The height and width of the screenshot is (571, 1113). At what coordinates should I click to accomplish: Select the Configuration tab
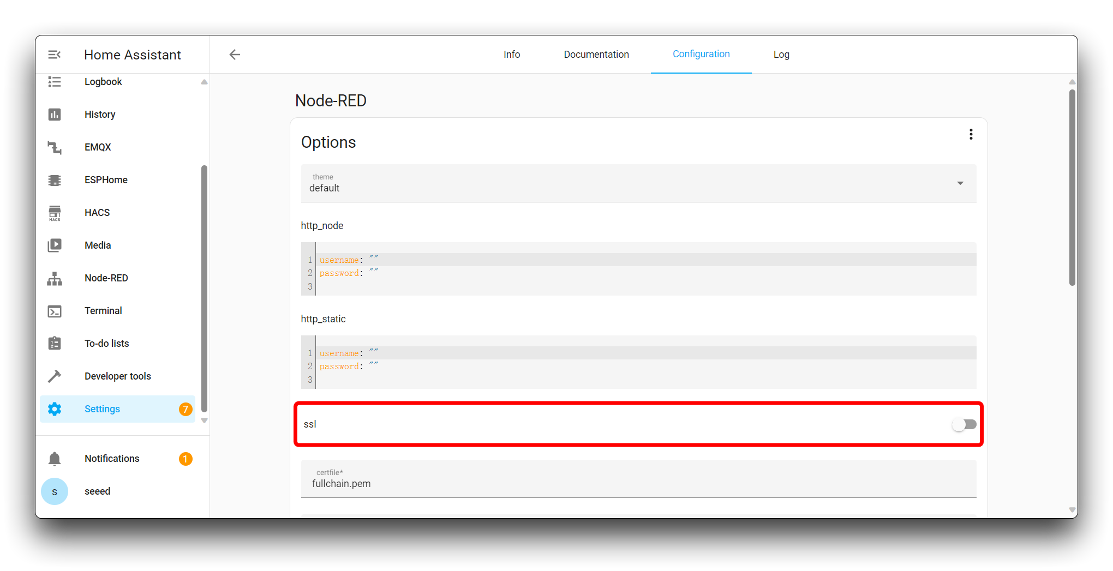point(701,55)
